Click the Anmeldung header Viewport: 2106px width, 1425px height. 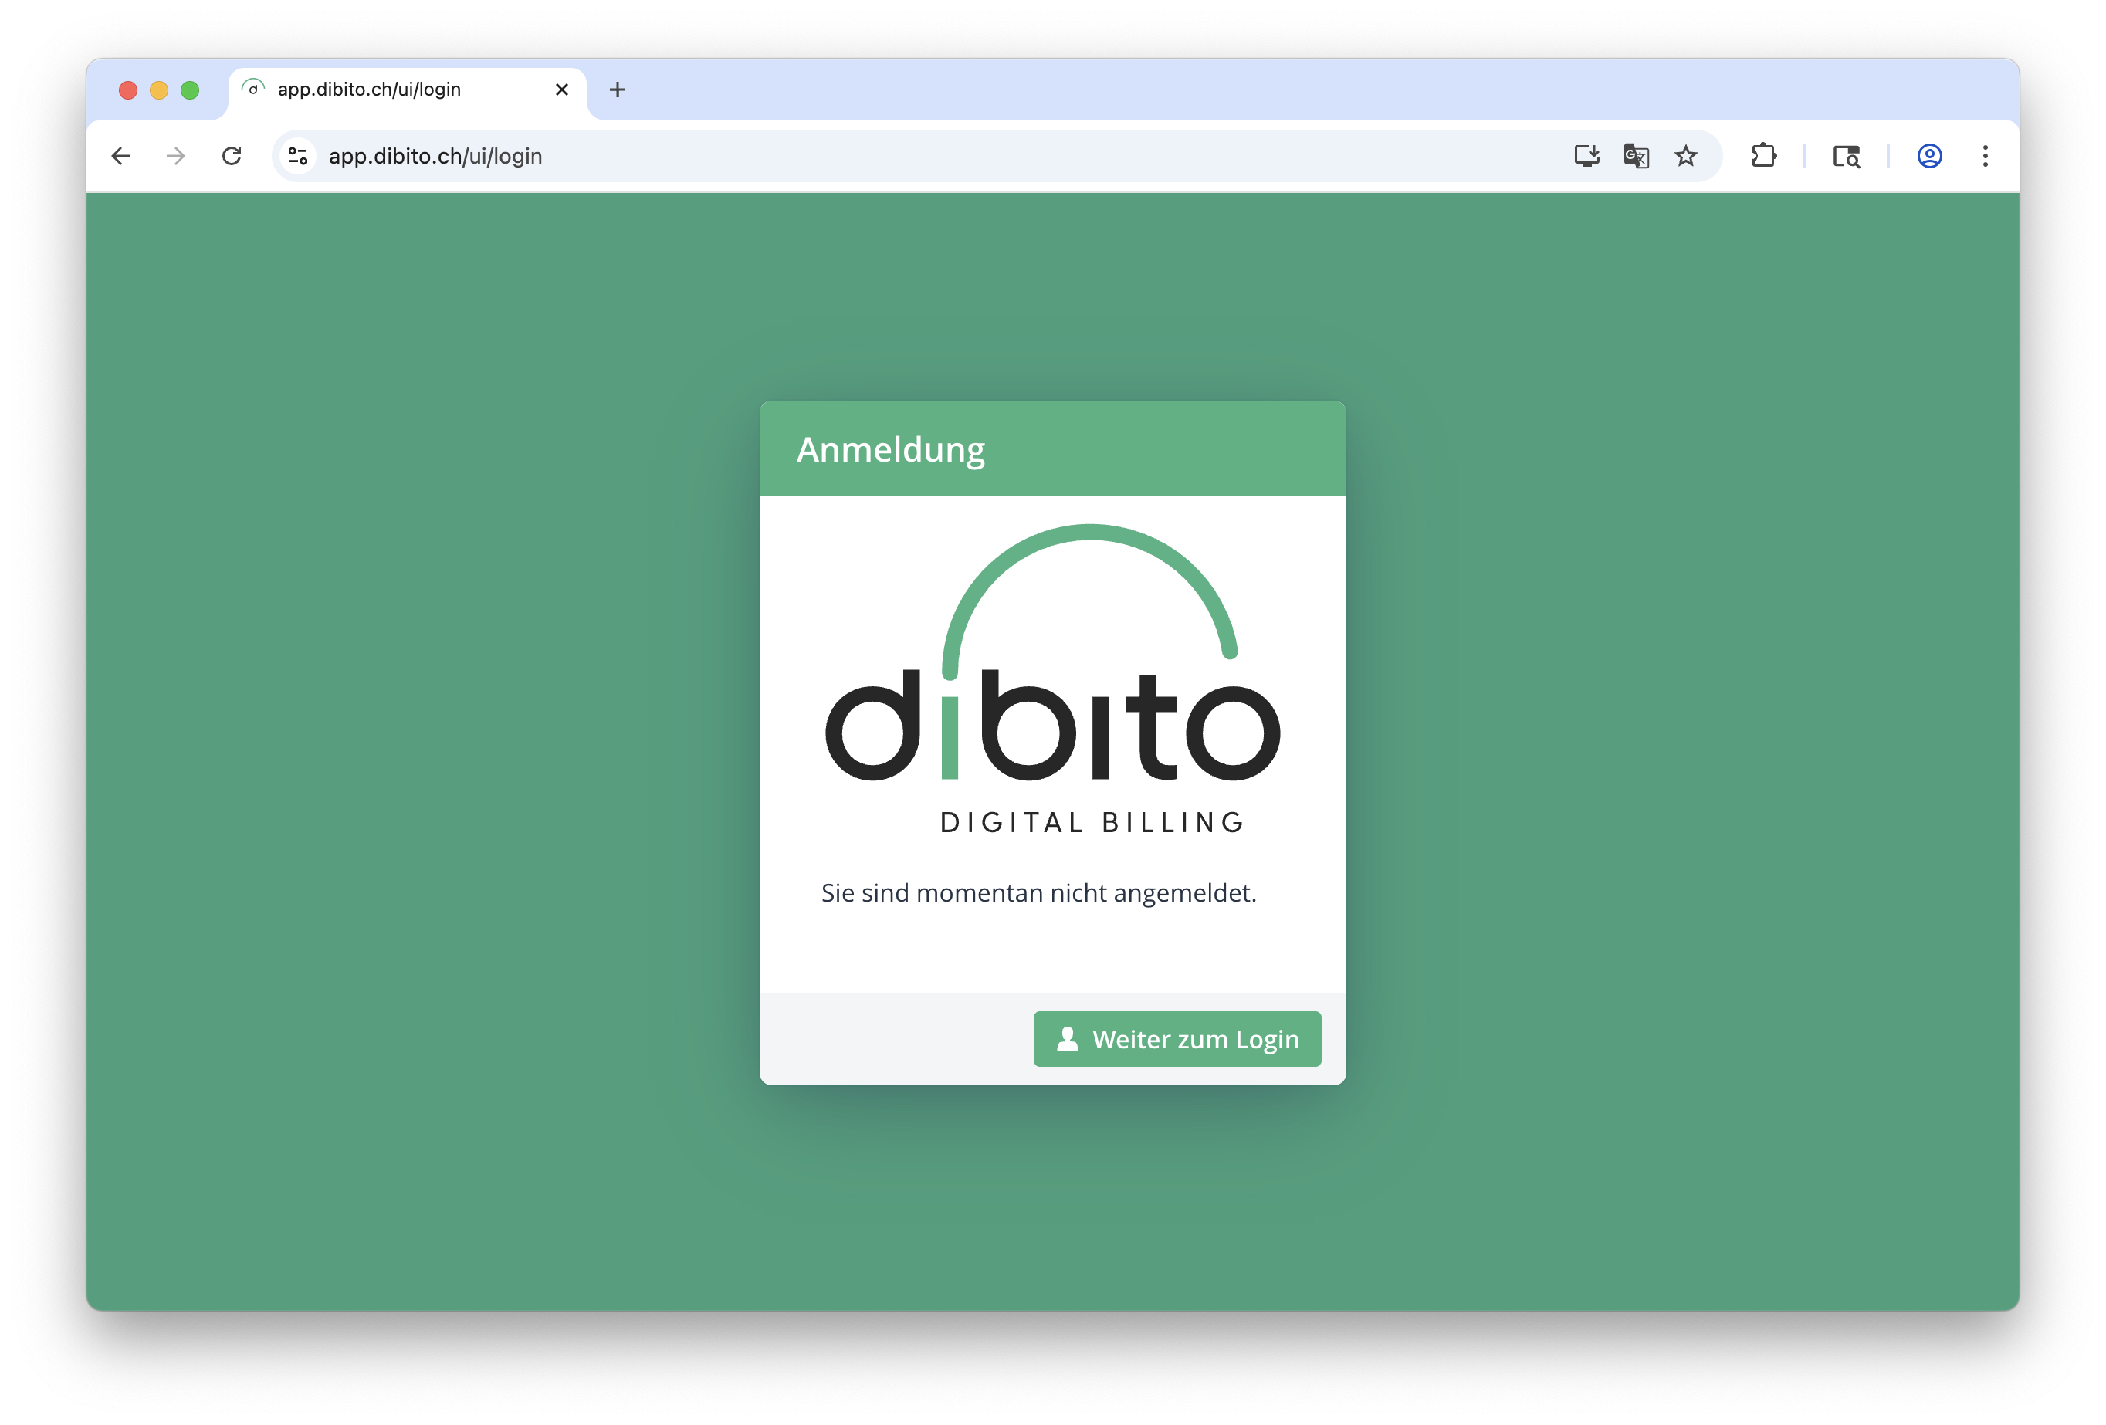pos(890,449)
